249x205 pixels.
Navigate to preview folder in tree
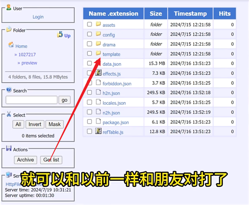pos(29,63)
